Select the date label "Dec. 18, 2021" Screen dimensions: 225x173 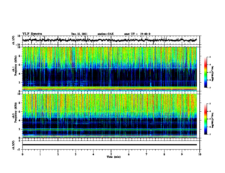(79, 34)
